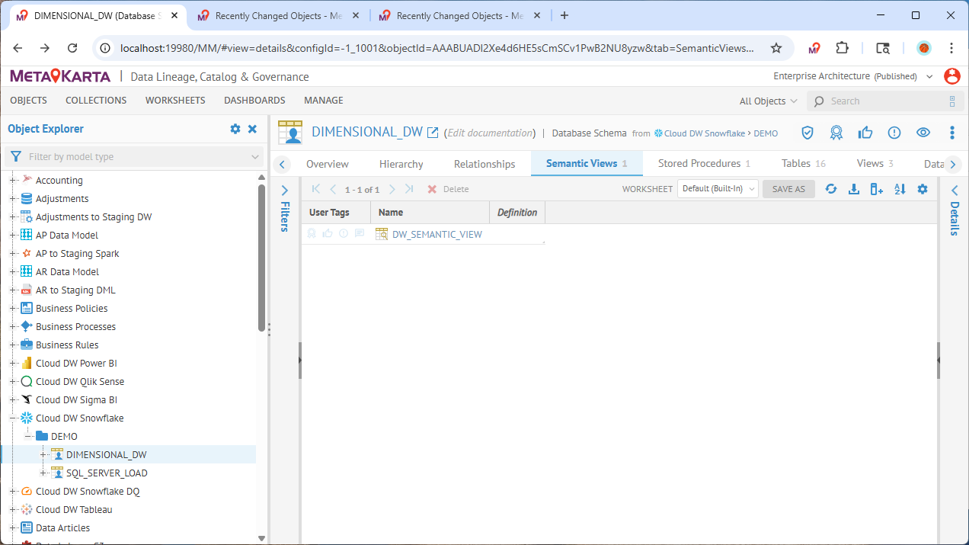Click the shield checkmark icon in header
The height and width of the screenshot is (545, 969).
(807, 133)
